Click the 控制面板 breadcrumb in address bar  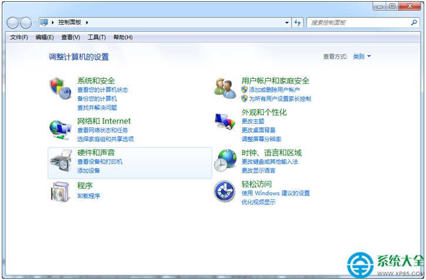70,22
